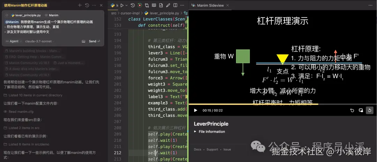Image resolution: width=377 pixels, height=162 pixels.
Task: Click line number 212 in the gutter
Action: (x=118, y=153)
